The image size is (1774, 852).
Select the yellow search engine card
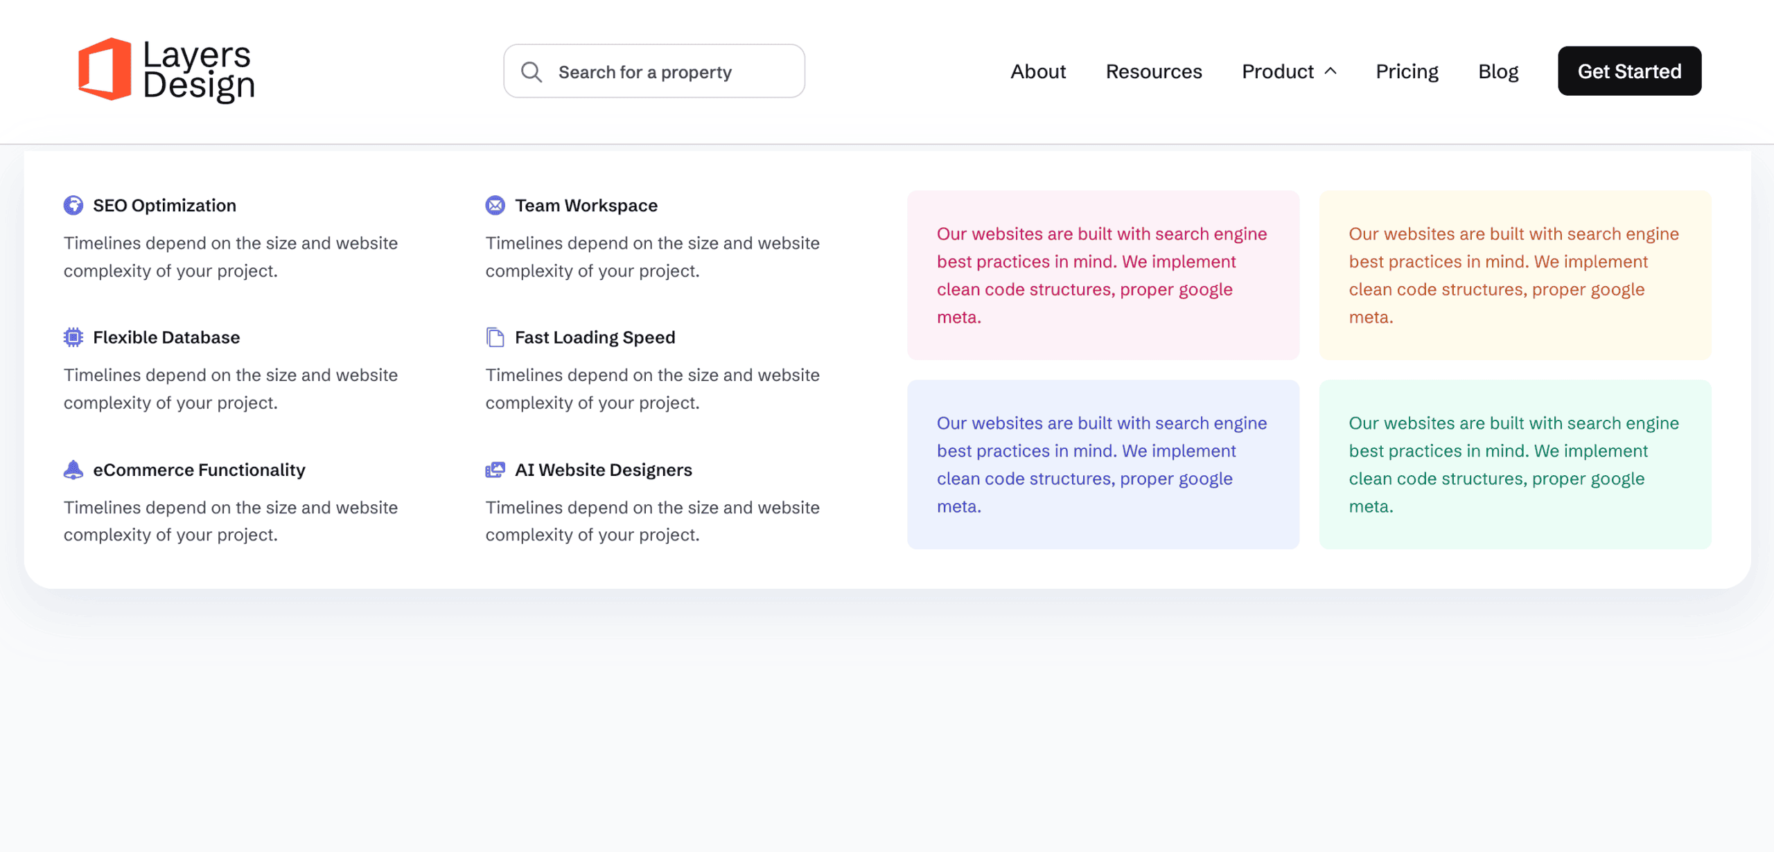coord(1515,275)
